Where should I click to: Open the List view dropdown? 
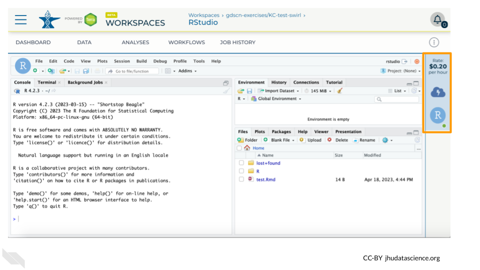click(396, 91)
